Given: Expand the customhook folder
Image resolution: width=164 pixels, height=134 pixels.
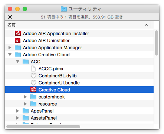Looking at the screenshot, I should (26, 97).
